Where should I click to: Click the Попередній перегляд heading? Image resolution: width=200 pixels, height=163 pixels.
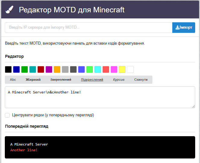coord(27,127)
